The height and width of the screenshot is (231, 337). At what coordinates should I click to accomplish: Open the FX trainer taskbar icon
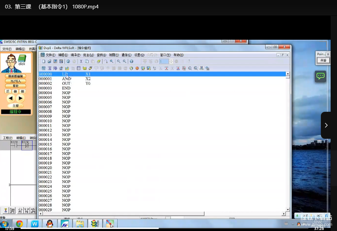coord(65,224)
